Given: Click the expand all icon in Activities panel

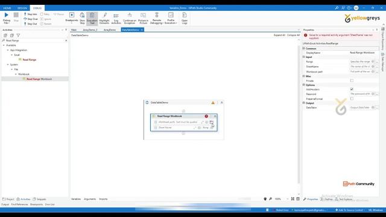Looking at the screenshot, I should click(5, 36).
